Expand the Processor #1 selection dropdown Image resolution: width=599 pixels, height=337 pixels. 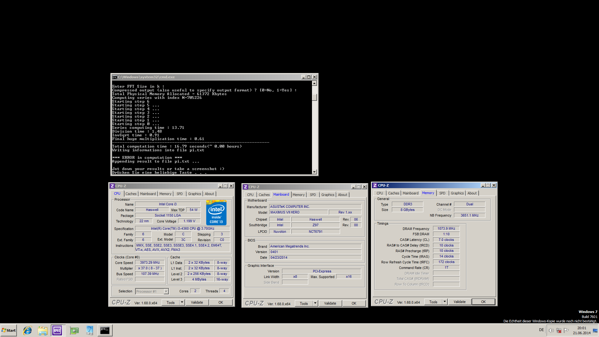click(166, 291)
